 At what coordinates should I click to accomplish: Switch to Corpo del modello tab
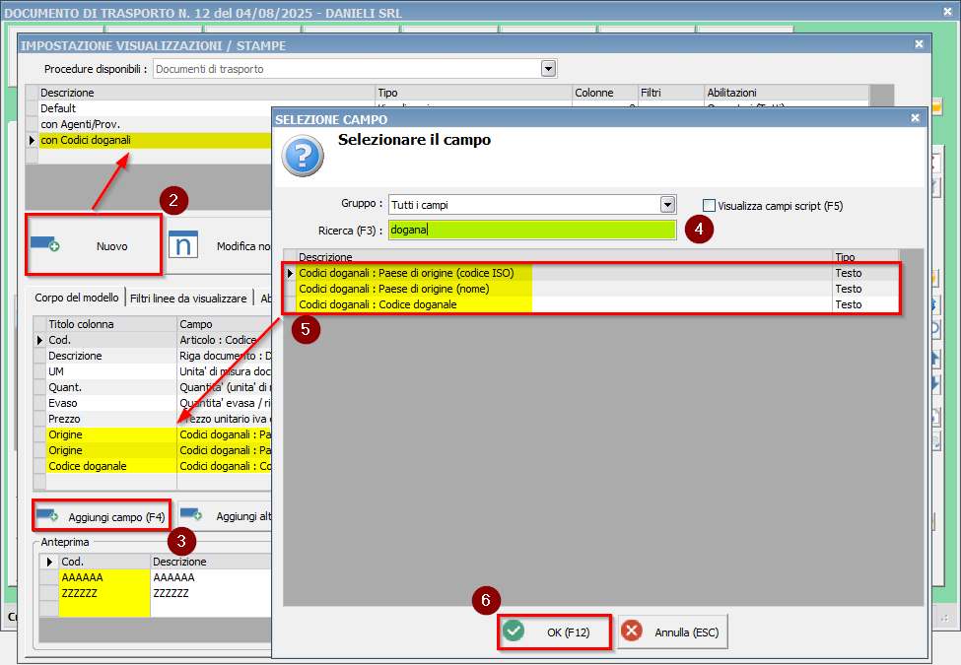(x=77, y=298)
